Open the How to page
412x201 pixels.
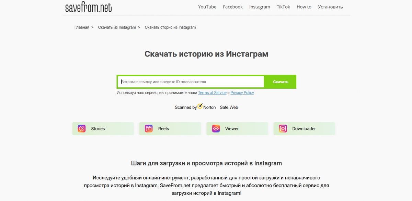(x=304, y=7)
